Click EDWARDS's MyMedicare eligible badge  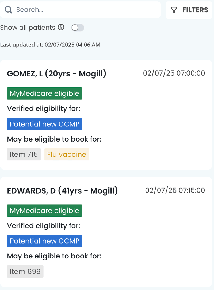pyautogui.click(x=44, y=210)
